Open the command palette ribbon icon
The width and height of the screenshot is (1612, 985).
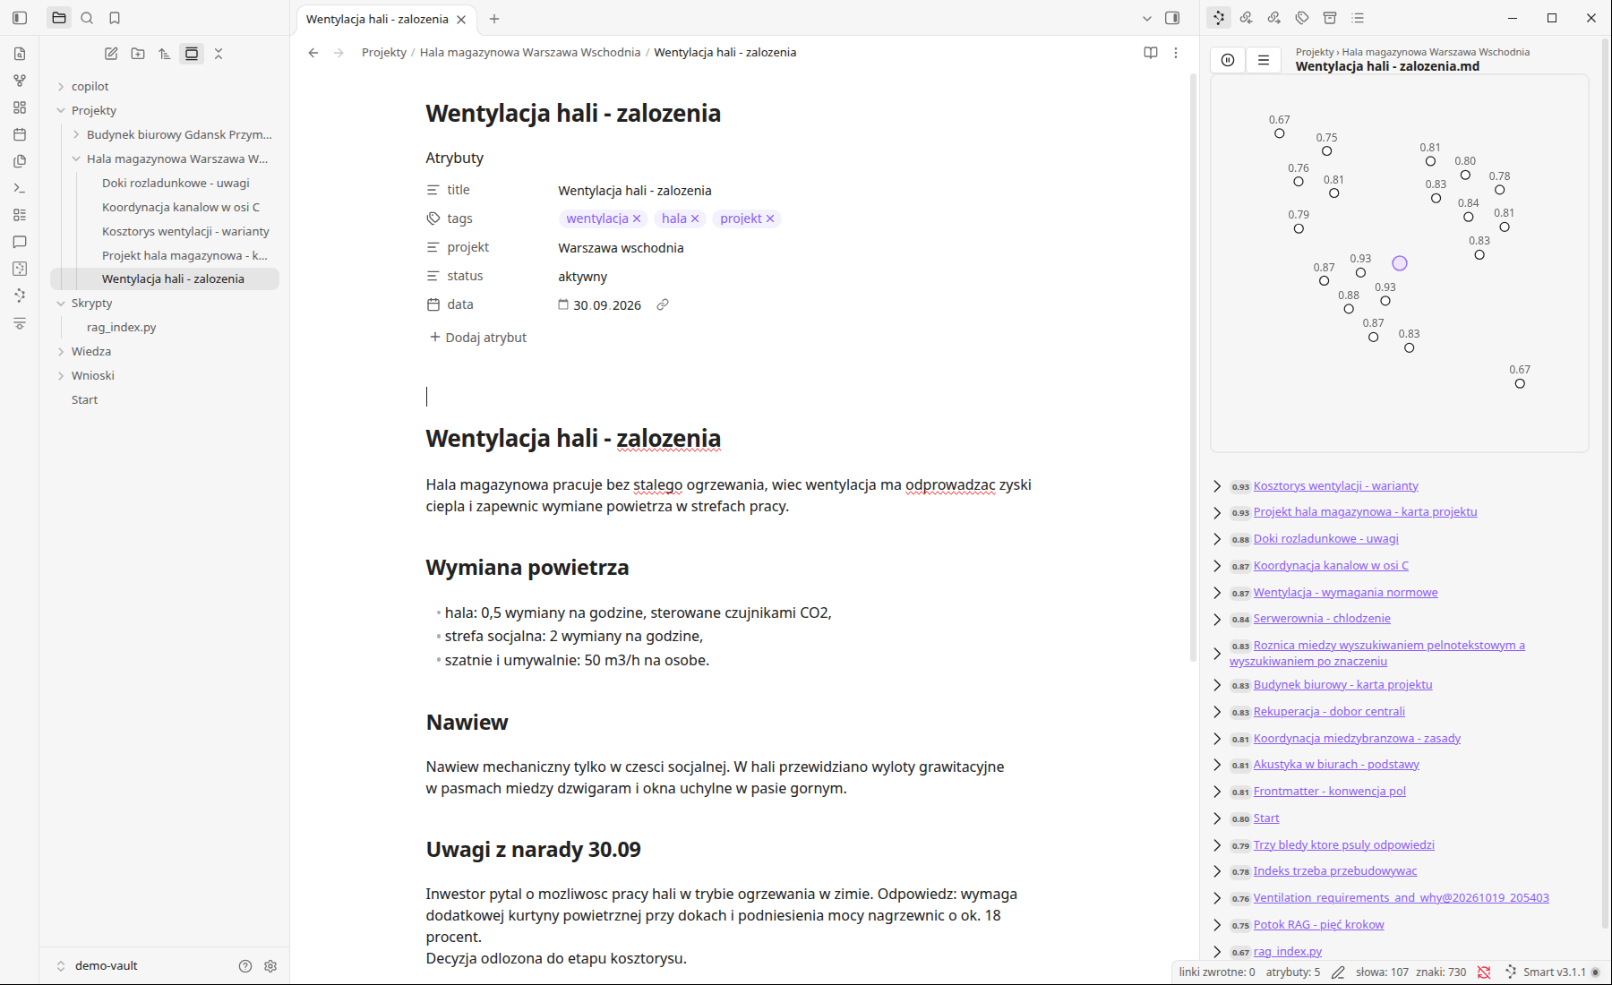click(x=20, y=188)
